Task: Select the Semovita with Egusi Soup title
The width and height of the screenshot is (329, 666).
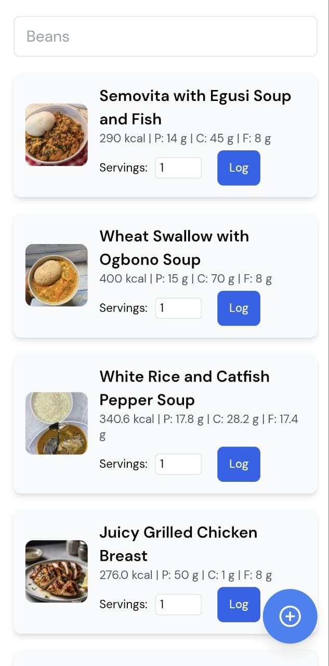Action: click(x=195, y=107)
